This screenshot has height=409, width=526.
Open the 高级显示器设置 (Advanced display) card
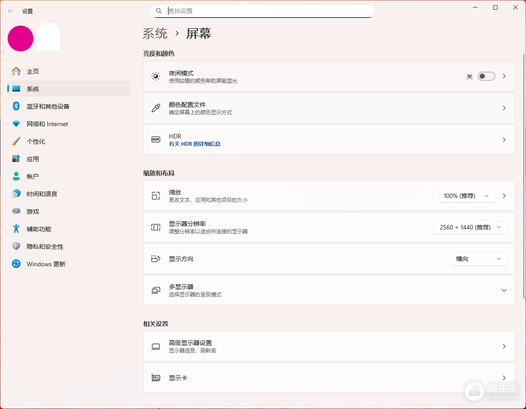(329, 346)
